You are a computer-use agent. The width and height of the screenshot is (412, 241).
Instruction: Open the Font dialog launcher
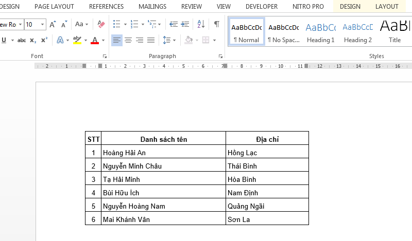(x=105, y=56)
